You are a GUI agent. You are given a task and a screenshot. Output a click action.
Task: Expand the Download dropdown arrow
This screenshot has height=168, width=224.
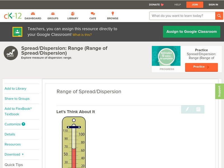click(x=23, y=154)
